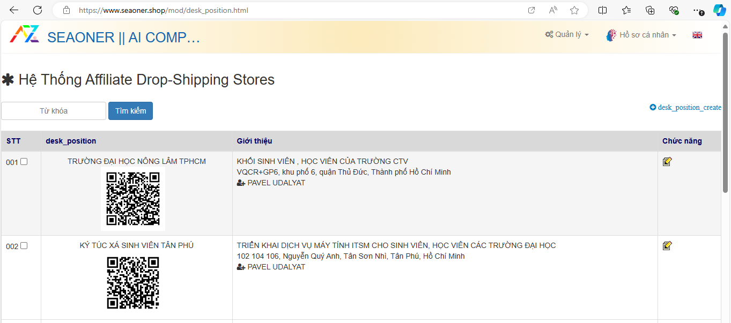Viewport: 731px width, 323px height.
Task: Click the Tìm kiếm search button
Action: coord(130,111)
